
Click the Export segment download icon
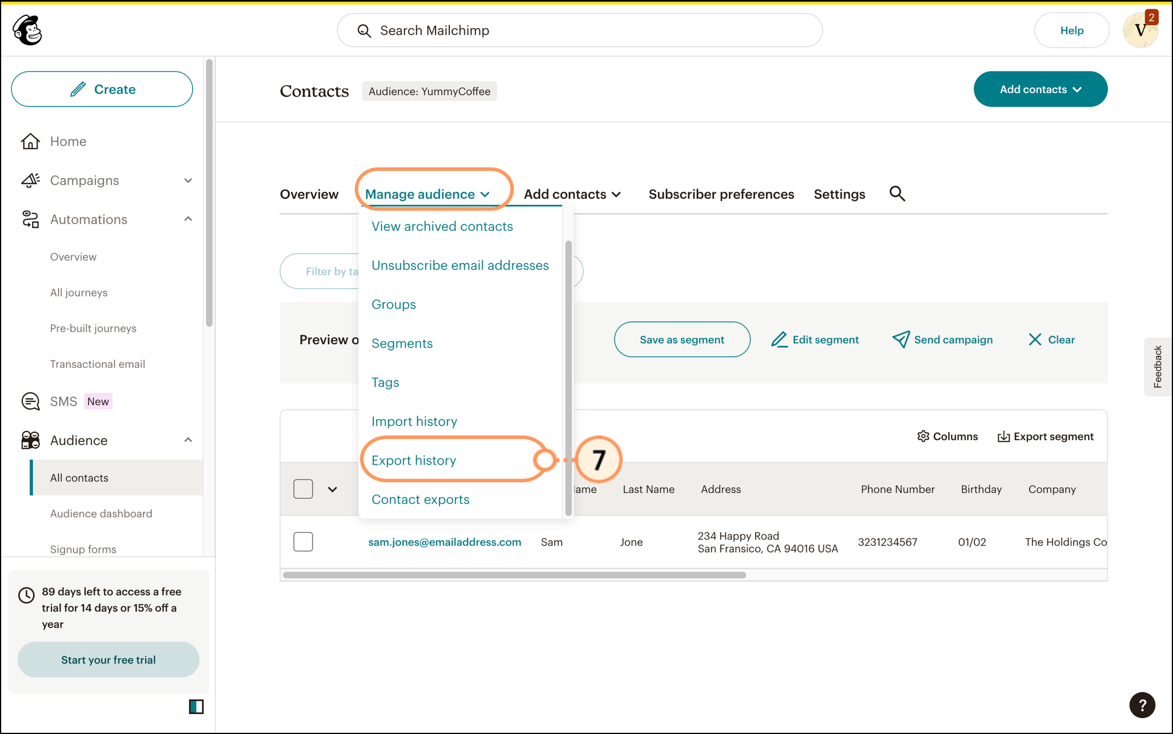(1004, 437)
